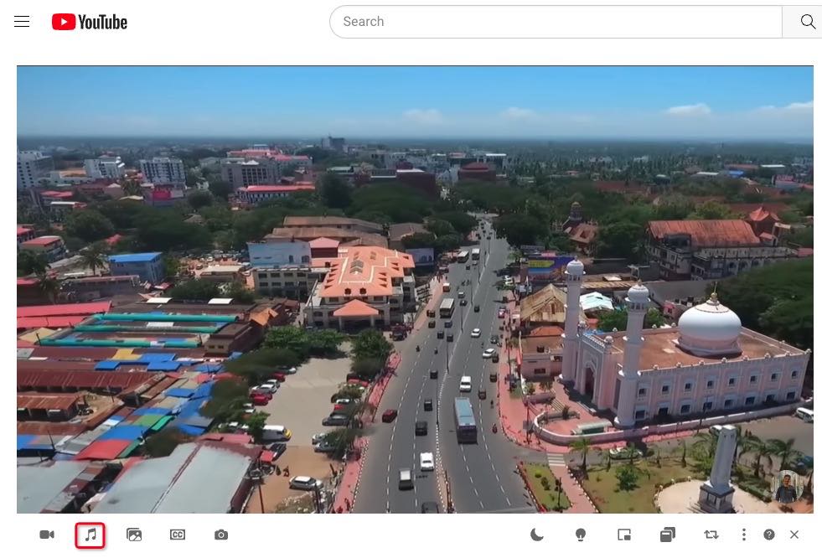Open the hamburger navigation menu
822x558 pixels.
pyautogui.click(x=22, y=21)
